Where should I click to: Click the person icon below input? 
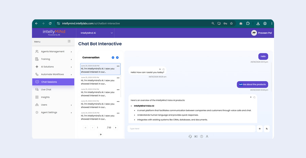(207, 137)
